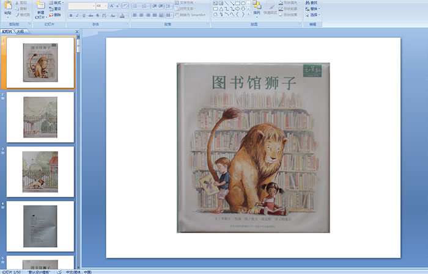This screenshot has height=274, width=428.
Task: Open the Select (选择) dropdown
Action: point(313,15)
